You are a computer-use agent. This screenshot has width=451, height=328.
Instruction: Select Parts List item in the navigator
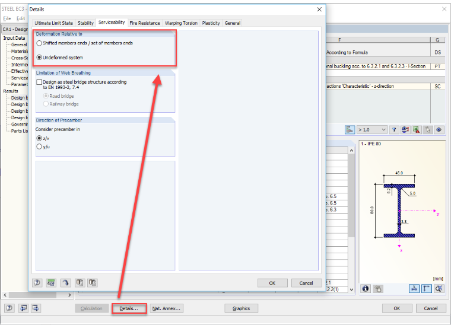19,131
